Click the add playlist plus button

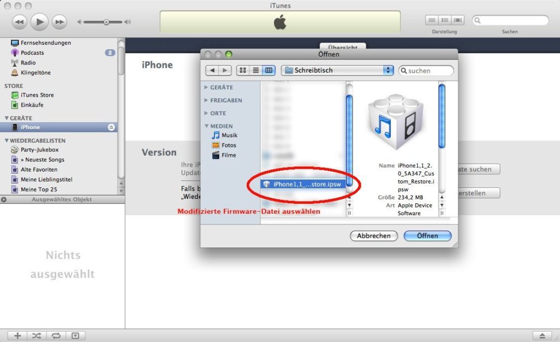[17, 335]
